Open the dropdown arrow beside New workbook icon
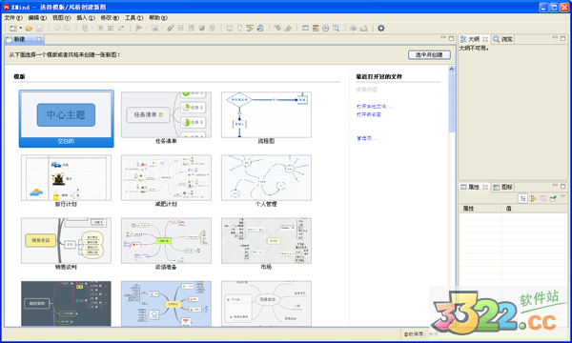This screenshot has width=572, height=343. tap(21, 28)
